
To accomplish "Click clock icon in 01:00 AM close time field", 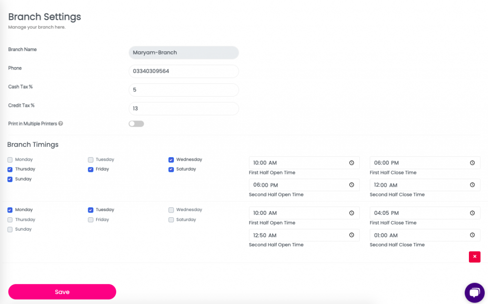I will pyautogui.click(x=472, y=235).
